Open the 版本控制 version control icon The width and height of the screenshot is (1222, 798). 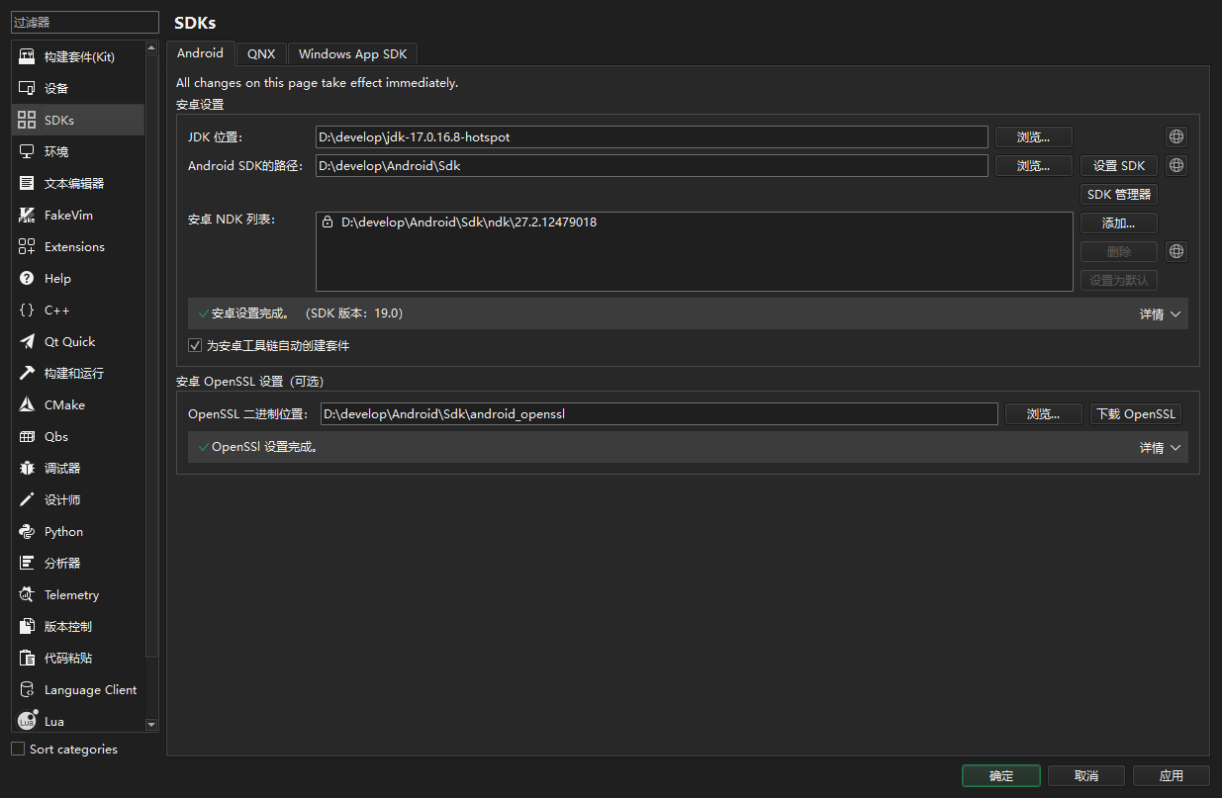[x=27, y=626]
